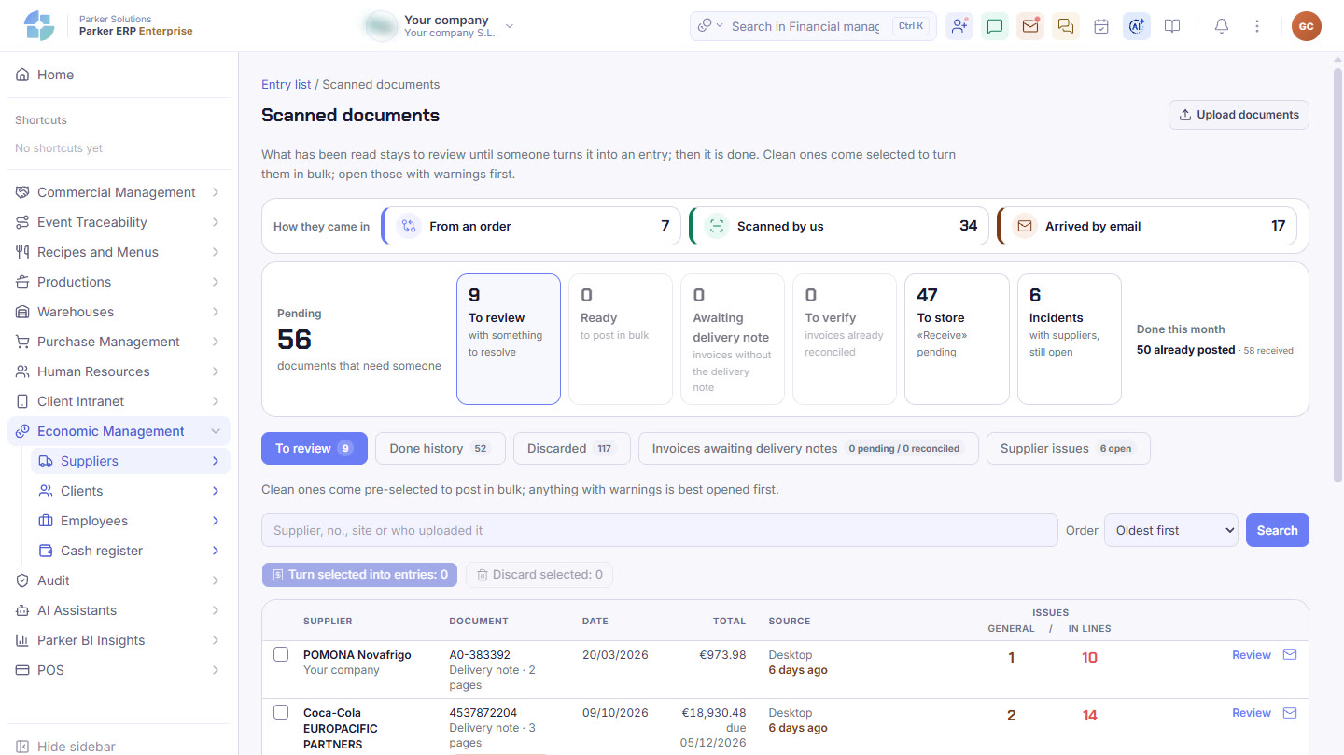Open the Oldest first order dropdown

point(1170,530)
